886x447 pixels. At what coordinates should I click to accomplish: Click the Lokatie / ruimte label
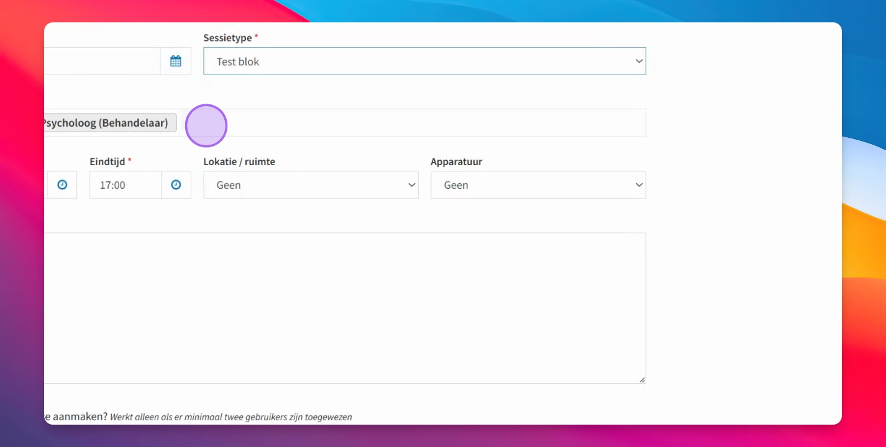pyautogui.click(x=239, y=161)
